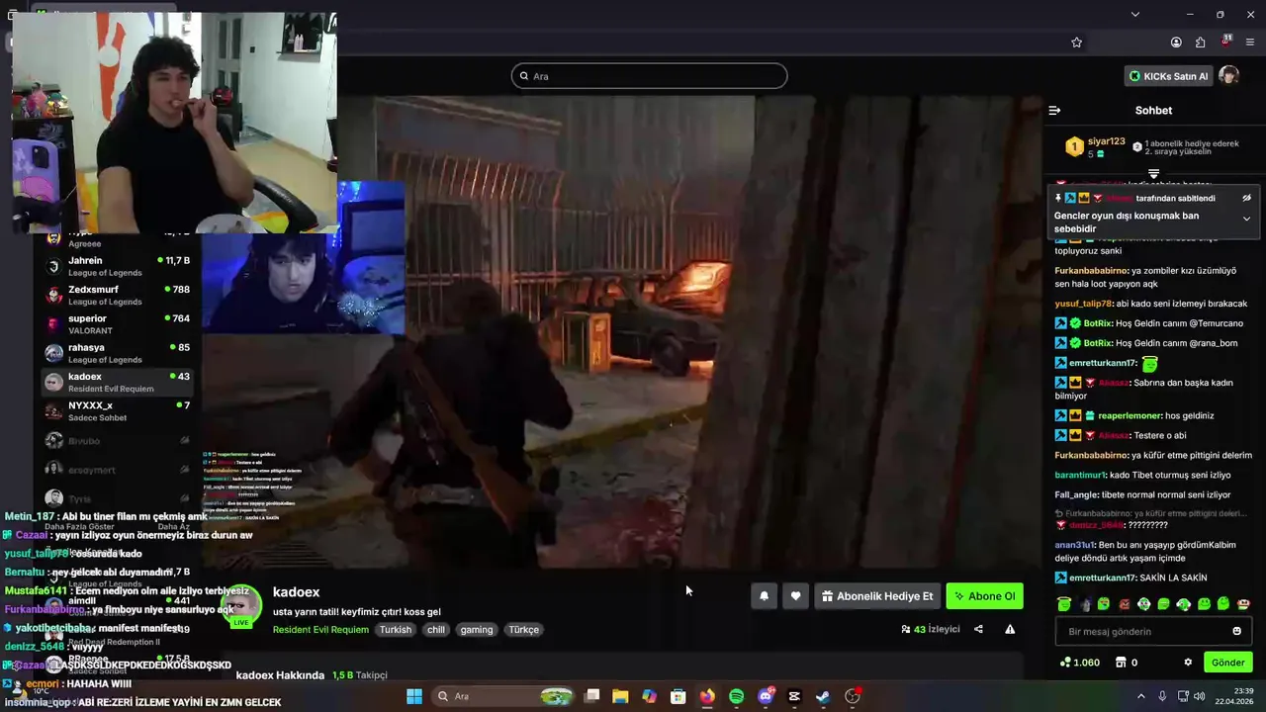The image size is (1266, 712).
Task: Select the gaming tag
Action: point(476,630)
